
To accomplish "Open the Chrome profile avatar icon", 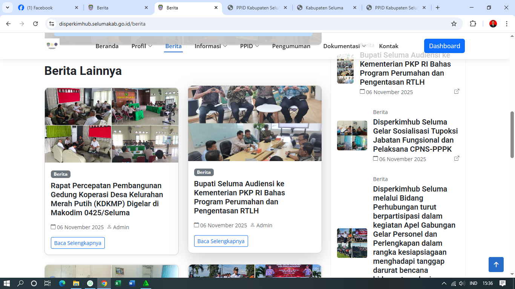I will point(493,24).
